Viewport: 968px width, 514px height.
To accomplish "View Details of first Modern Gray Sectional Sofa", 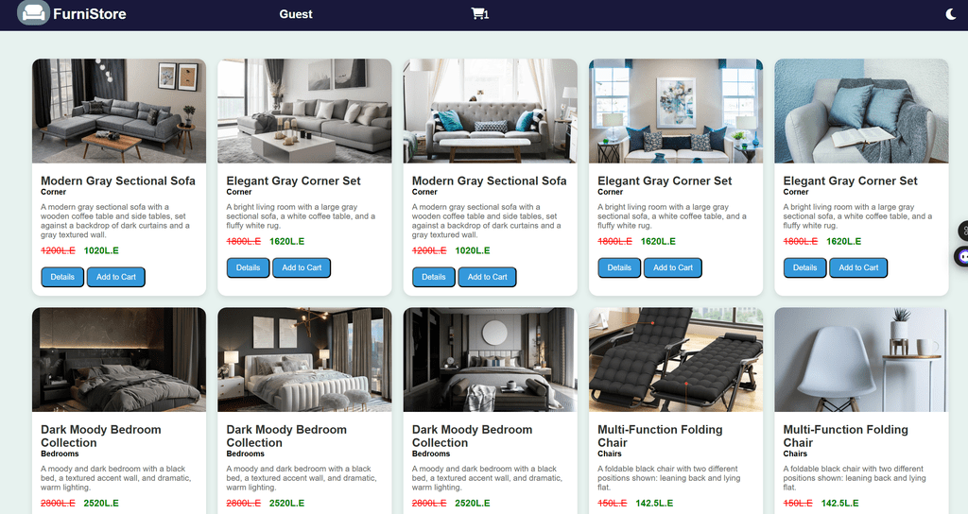I will pyautogui.click(x=62, y=277).
